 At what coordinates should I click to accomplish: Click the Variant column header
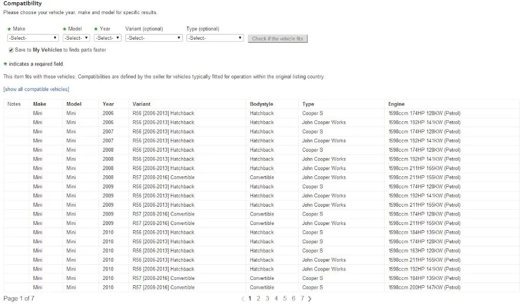[x=141, y=104]
